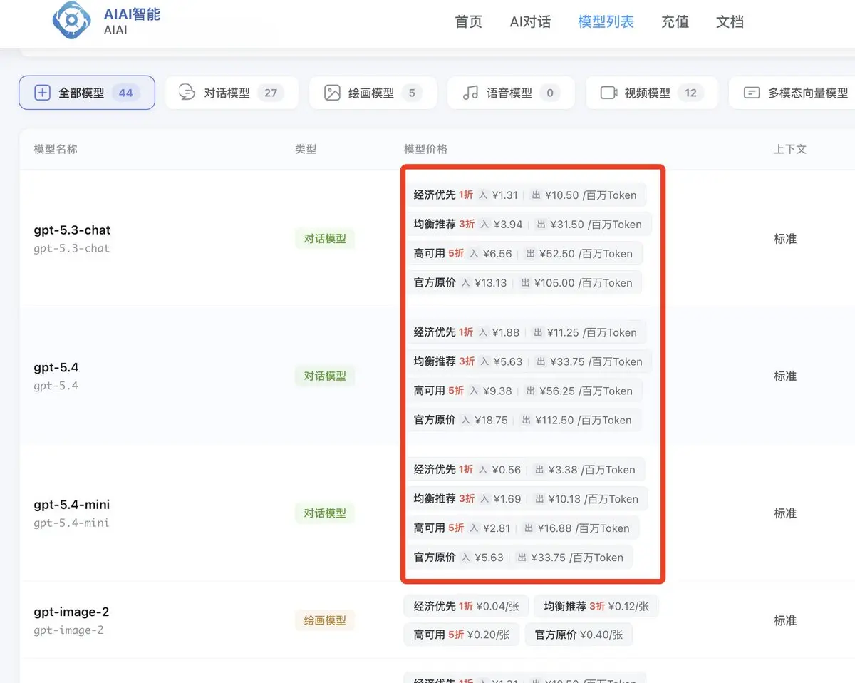This screenshot has width=855, height=683.
Task: Click the count badge 44
Action: (x=126, y=93)
